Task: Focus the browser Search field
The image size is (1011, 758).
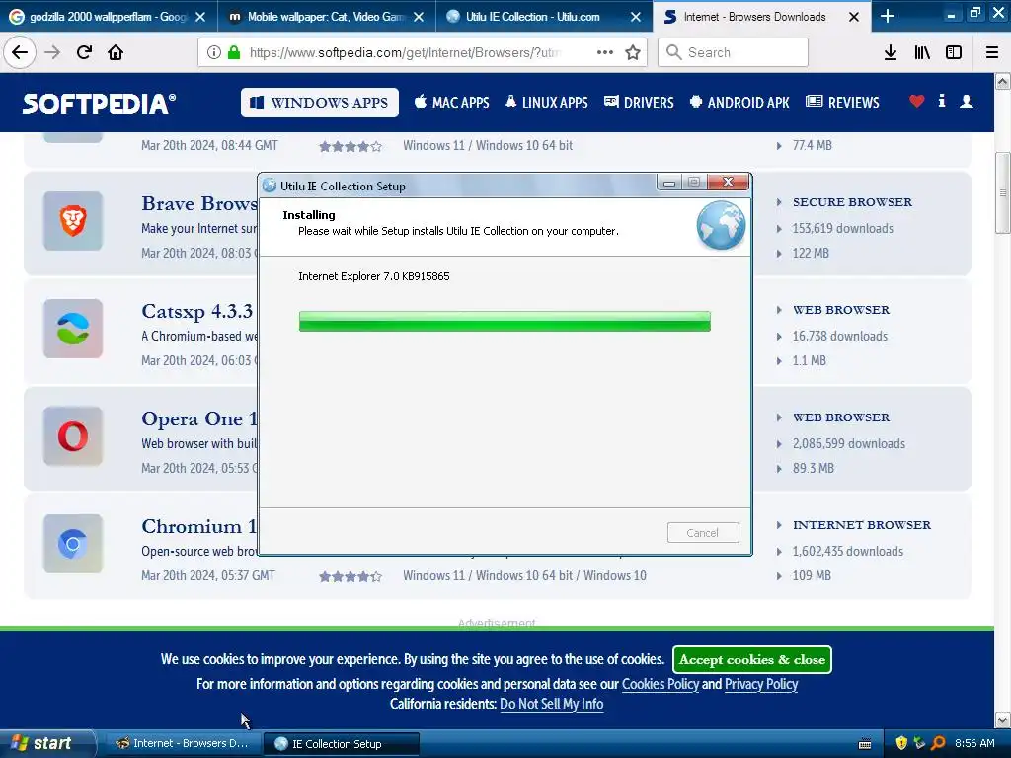Action: [734, 52]
